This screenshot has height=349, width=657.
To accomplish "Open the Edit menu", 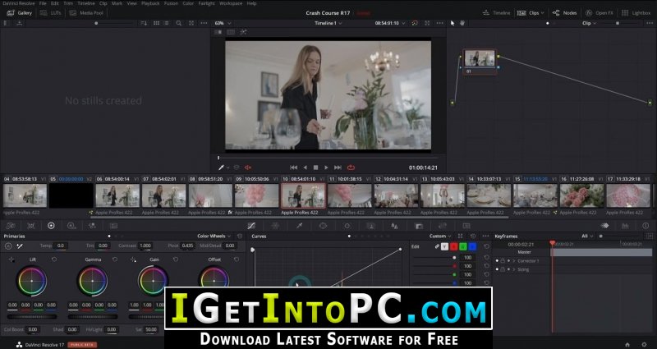I will pos(55,3).
